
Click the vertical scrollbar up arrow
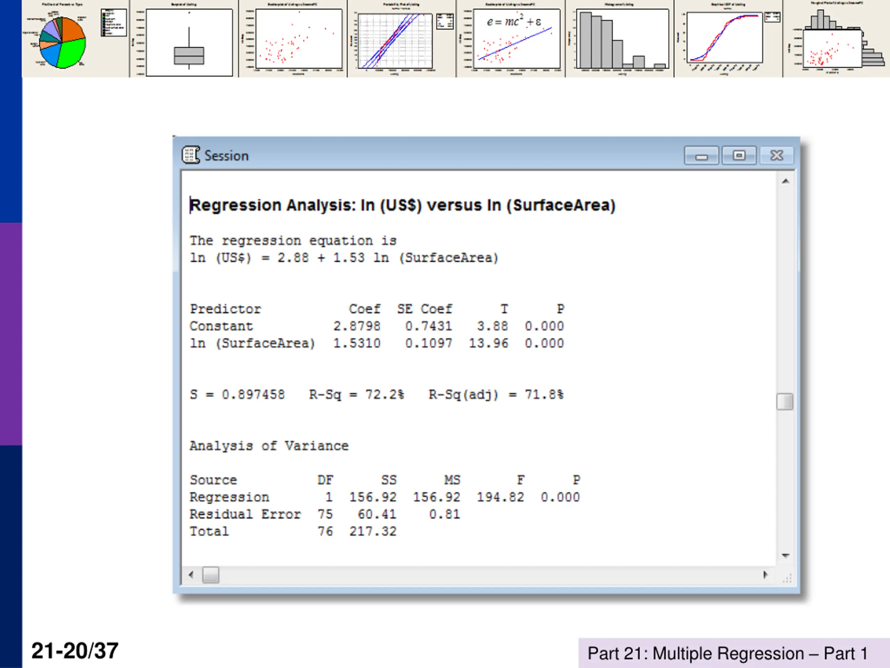click(x=785, y=182)
